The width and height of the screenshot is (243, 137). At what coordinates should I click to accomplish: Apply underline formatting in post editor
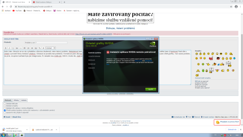[x=13, y=48]
